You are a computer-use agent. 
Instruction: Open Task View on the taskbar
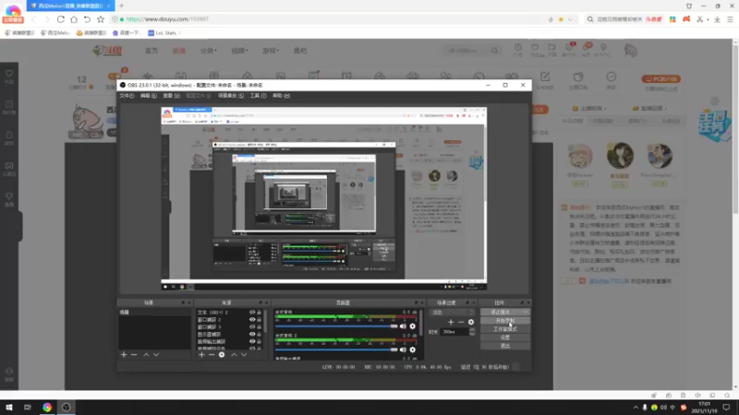pyautogui.click(x=28, y=408)
